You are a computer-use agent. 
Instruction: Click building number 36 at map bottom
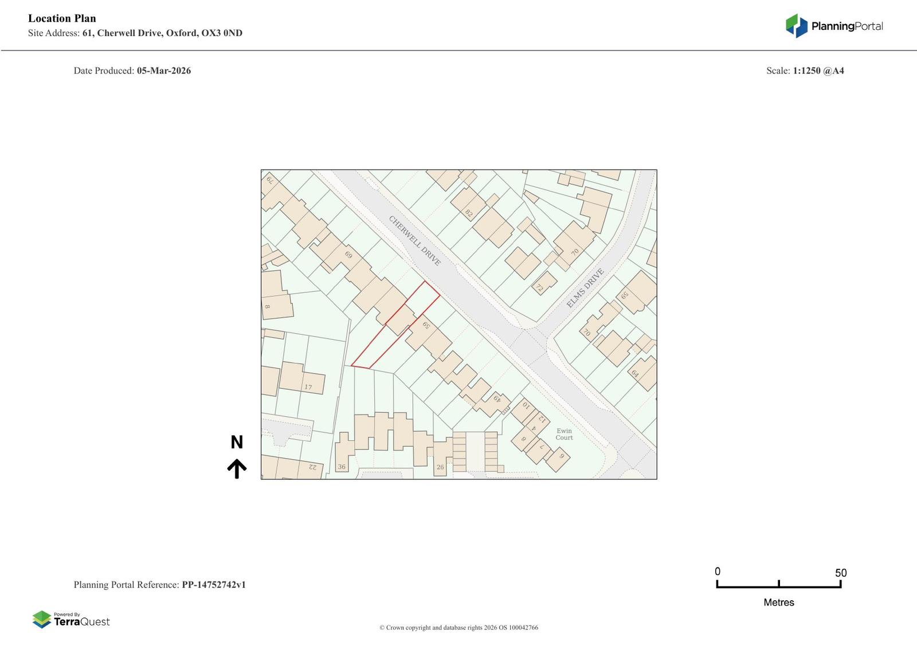pyautogui.click(x=342, y=467)
